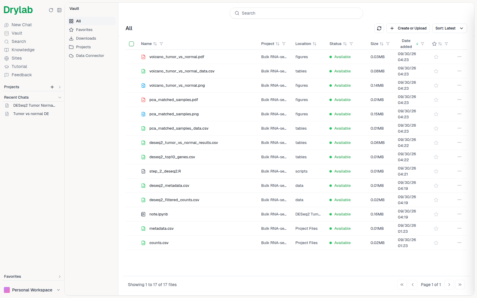Add a new project with plus icon
The height and width of the screenshot is (298, 477).
tap(52, 87)
